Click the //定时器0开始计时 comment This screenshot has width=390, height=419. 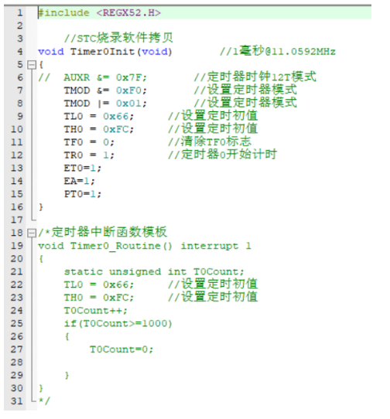pos(222,155)
